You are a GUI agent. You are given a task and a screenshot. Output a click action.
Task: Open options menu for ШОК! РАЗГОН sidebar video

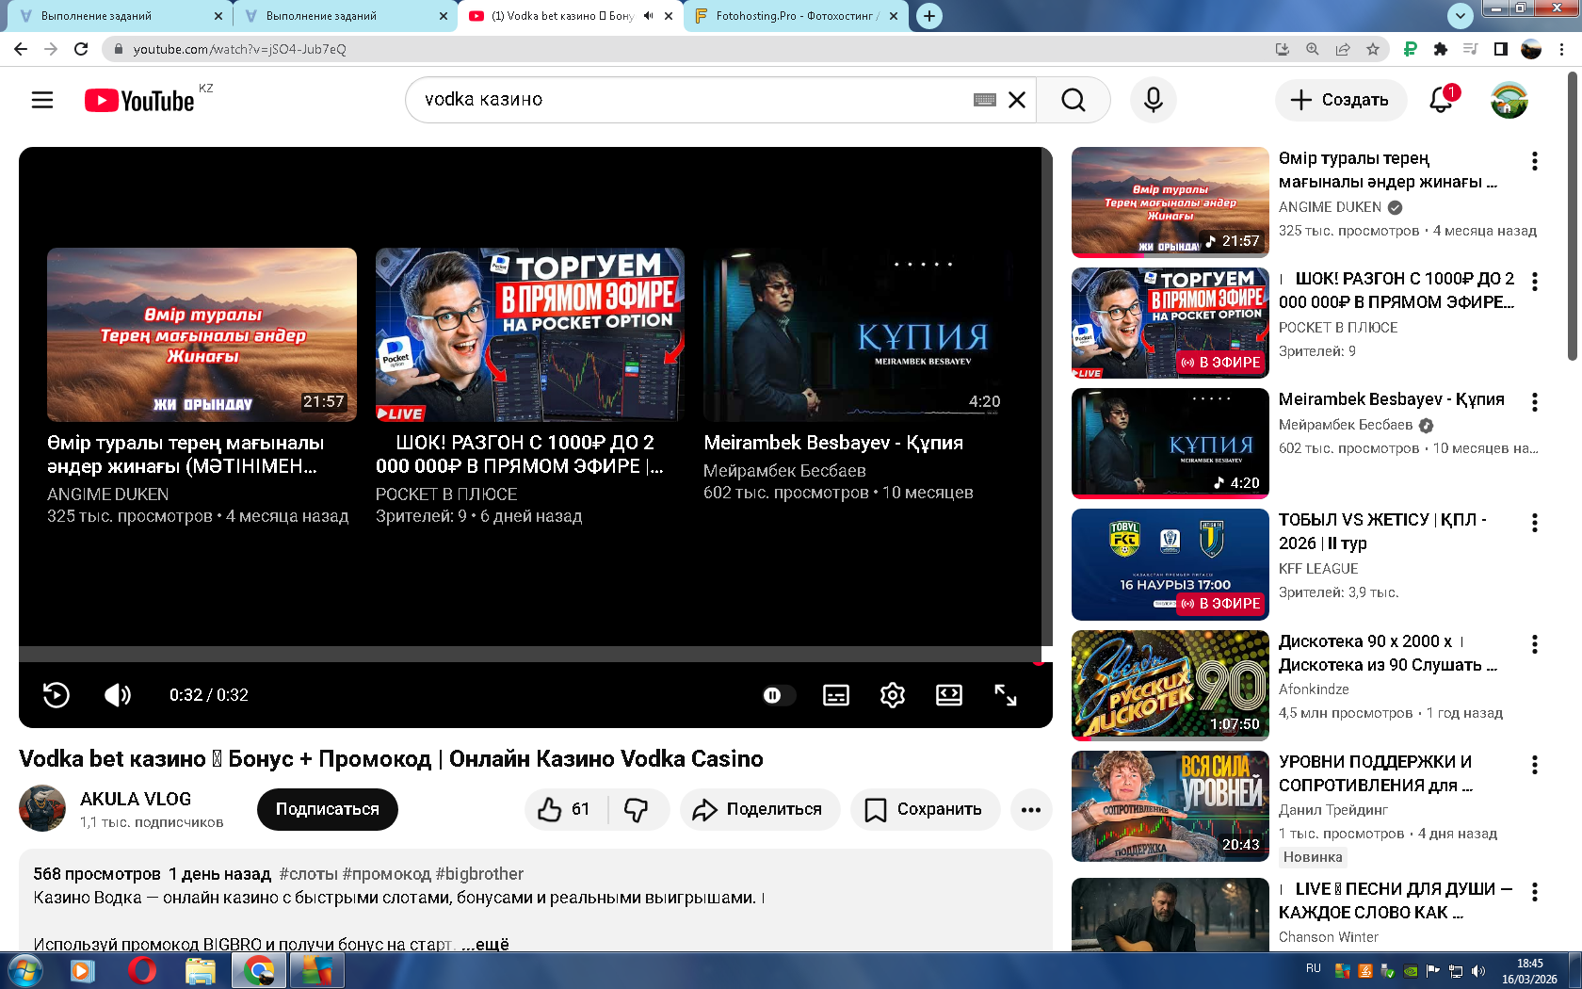pyautogui.click(x=1535, y=282)
